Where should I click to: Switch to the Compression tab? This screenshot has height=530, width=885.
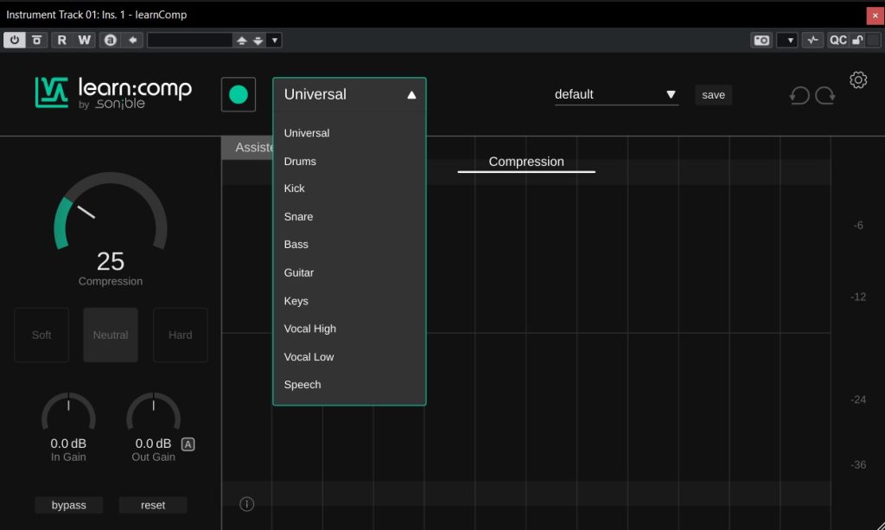tap(526, 162)
